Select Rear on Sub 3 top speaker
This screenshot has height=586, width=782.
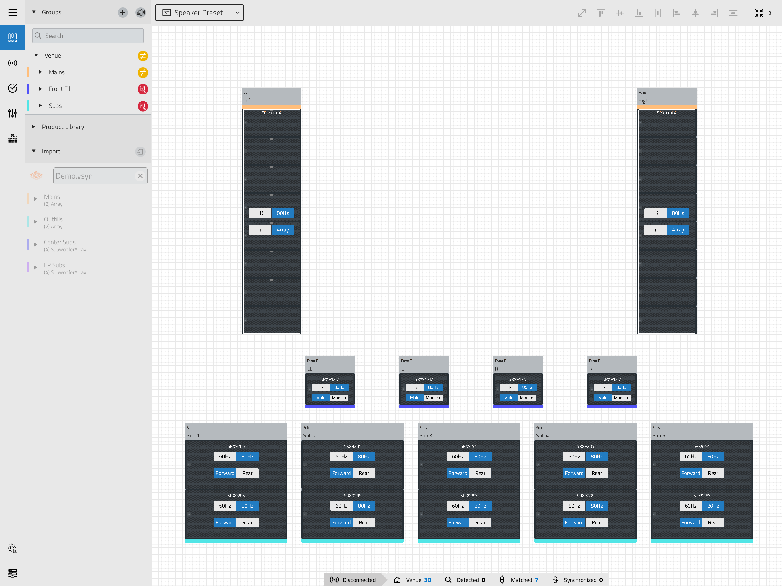[480, 473]
